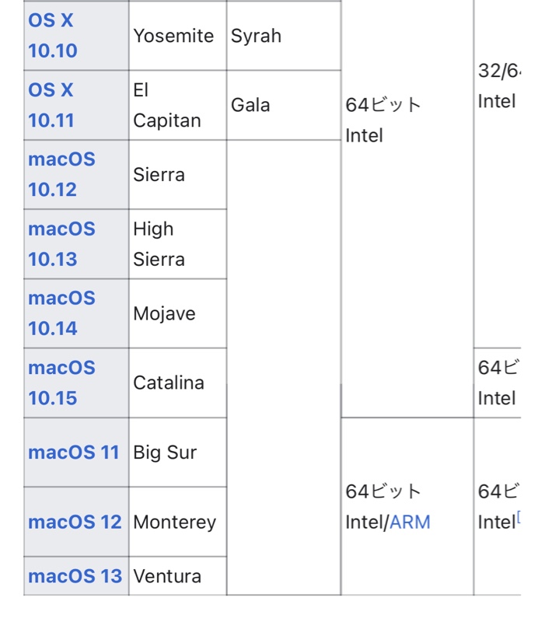The width and height of the screenshot is (545, 622).
Task: Open the macOS 10.13 link
Action: coord(61,243)
